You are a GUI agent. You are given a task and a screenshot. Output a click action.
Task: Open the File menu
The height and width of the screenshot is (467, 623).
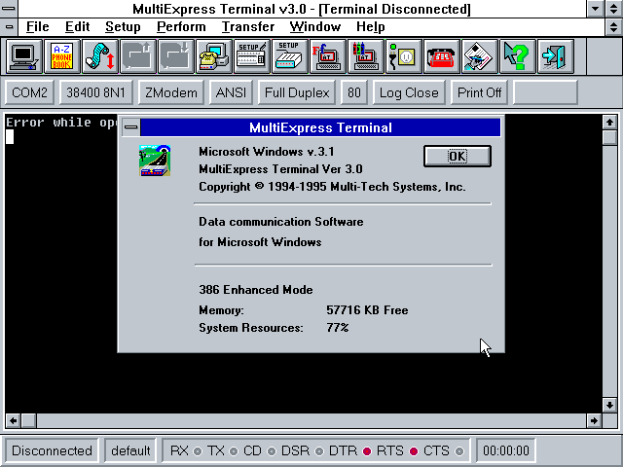click(x=38, y=26)
